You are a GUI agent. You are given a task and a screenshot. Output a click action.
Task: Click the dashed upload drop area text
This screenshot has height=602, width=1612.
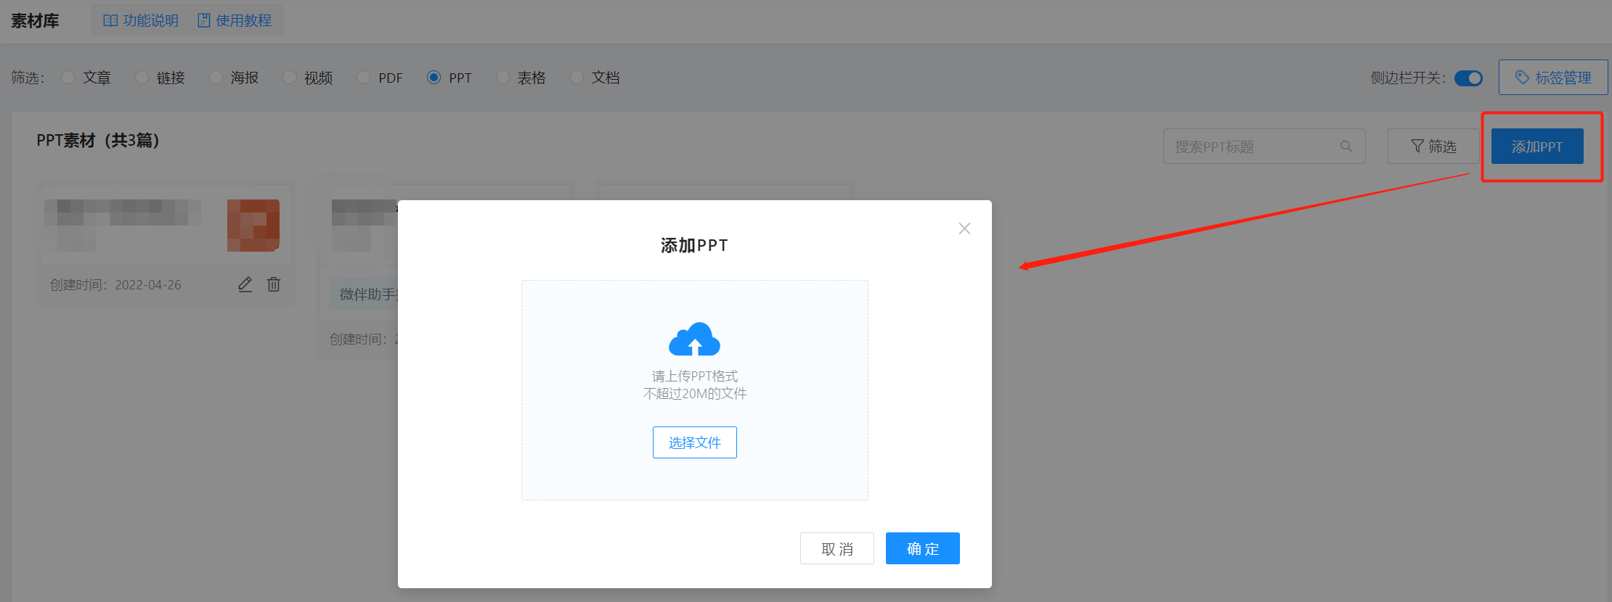695,384
